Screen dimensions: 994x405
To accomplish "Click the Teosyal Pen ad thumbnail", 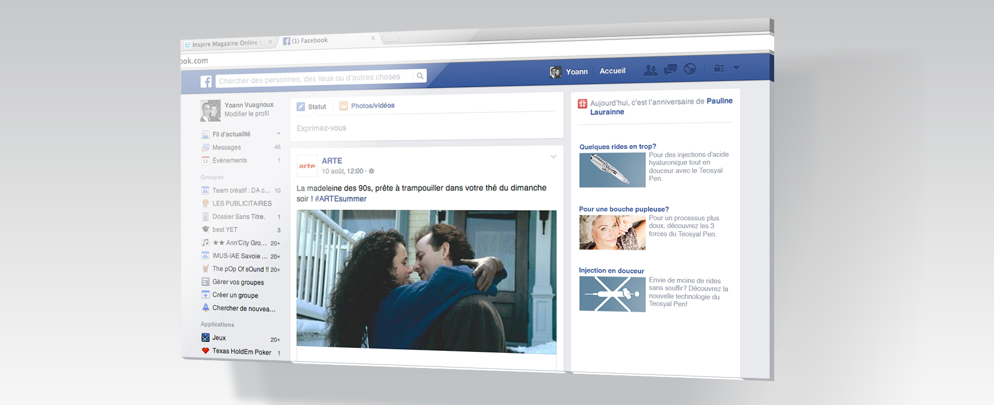I will point(612,170).
